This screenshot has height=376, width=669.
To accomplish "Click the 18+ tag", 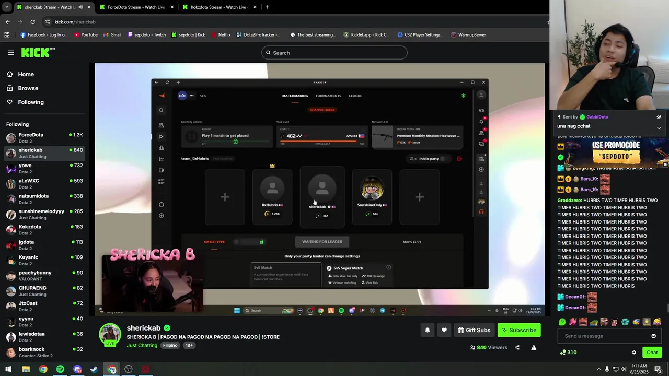I will pos(189,345).
